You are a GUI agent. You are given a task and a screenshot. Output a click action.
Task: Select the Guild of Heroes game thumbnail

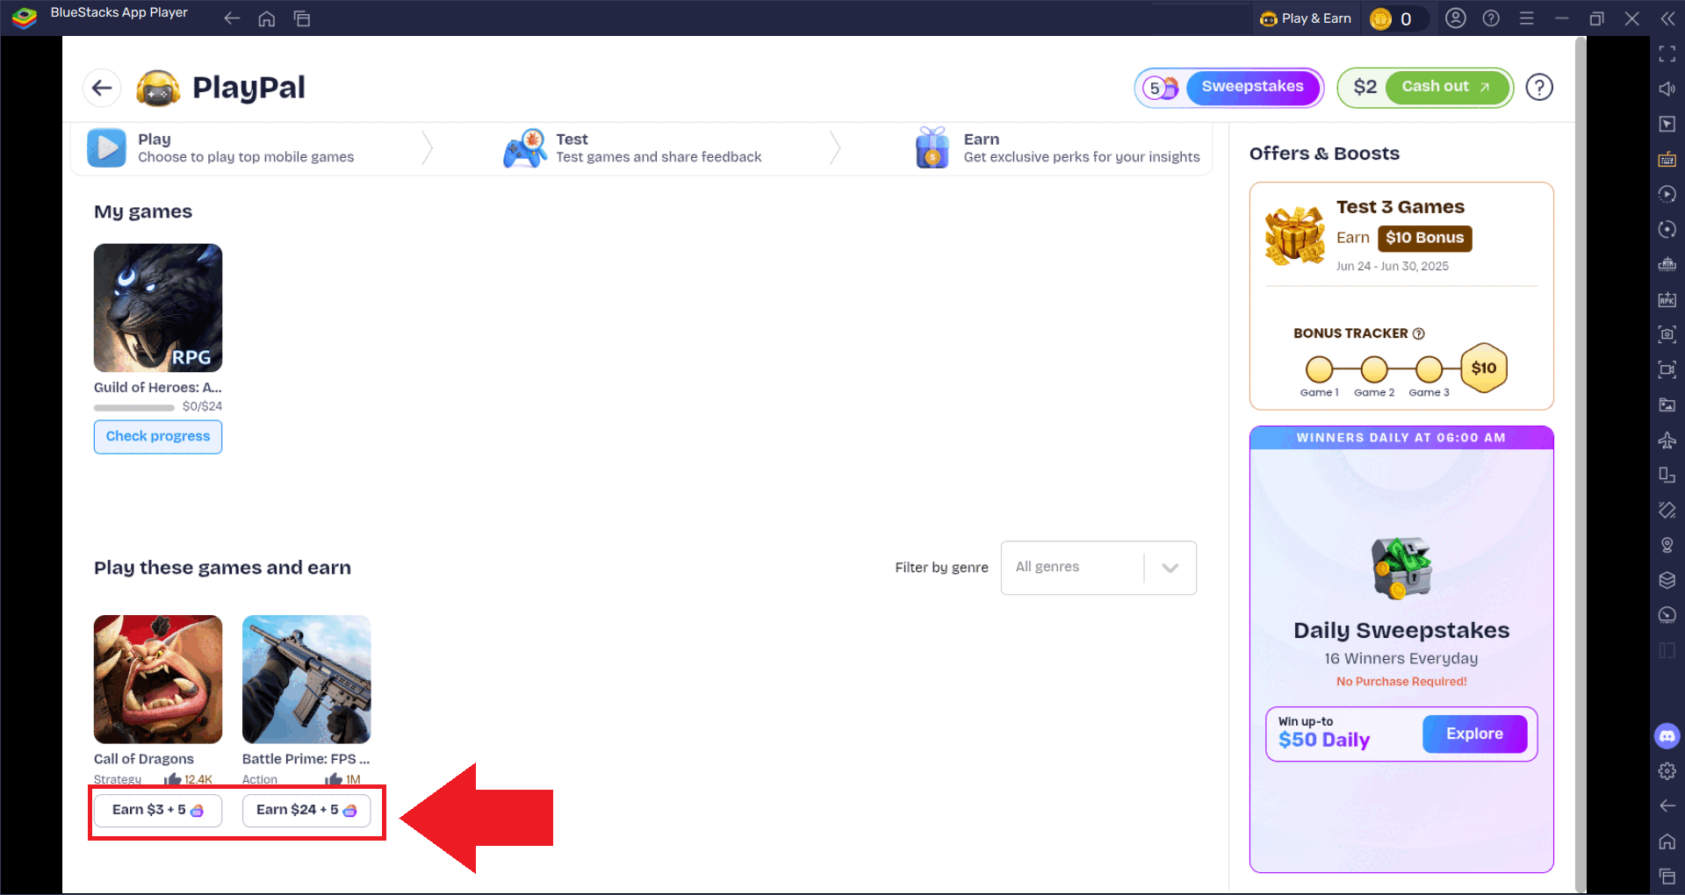pyautogui.click(x=158, y=308)
